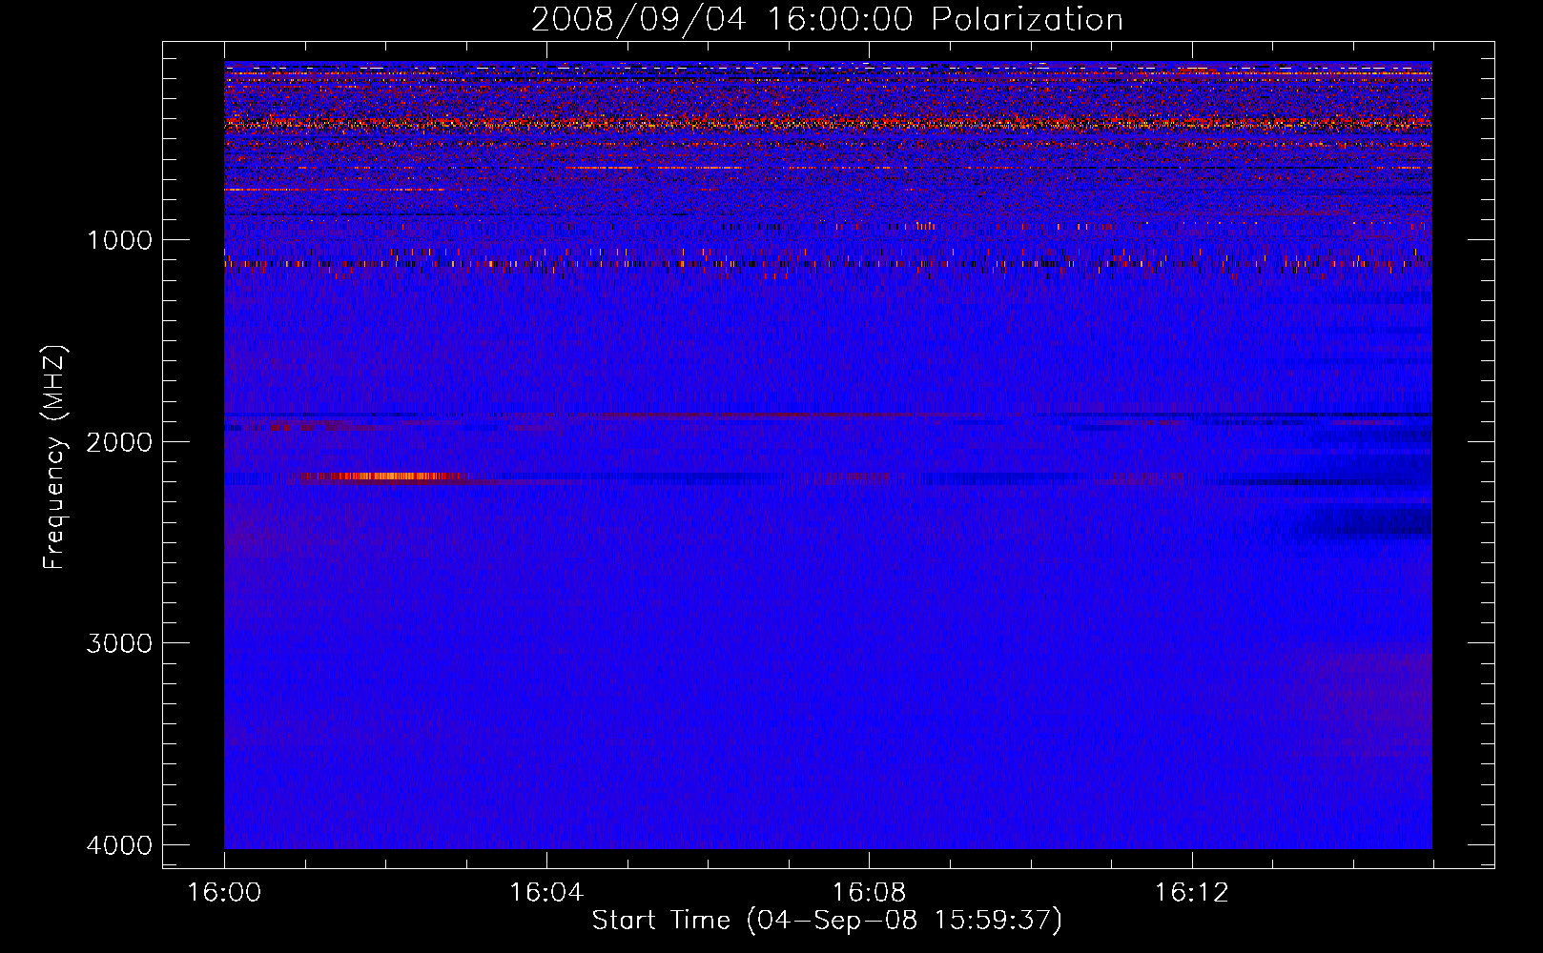Click the 3000 frequency tick label
This screenshot has width=1543, height=953.
point(119,643)
